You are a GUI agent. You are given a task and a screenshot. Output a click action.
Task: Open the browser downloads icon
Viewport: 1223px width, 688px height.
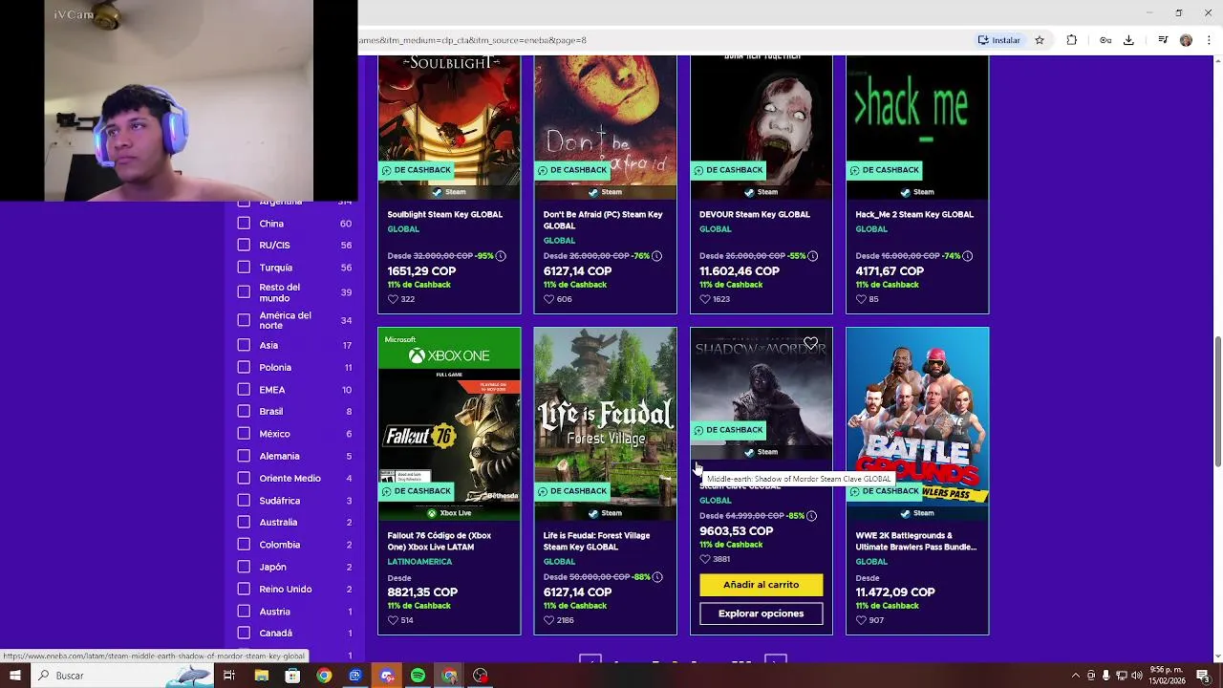coord(1128,40)
